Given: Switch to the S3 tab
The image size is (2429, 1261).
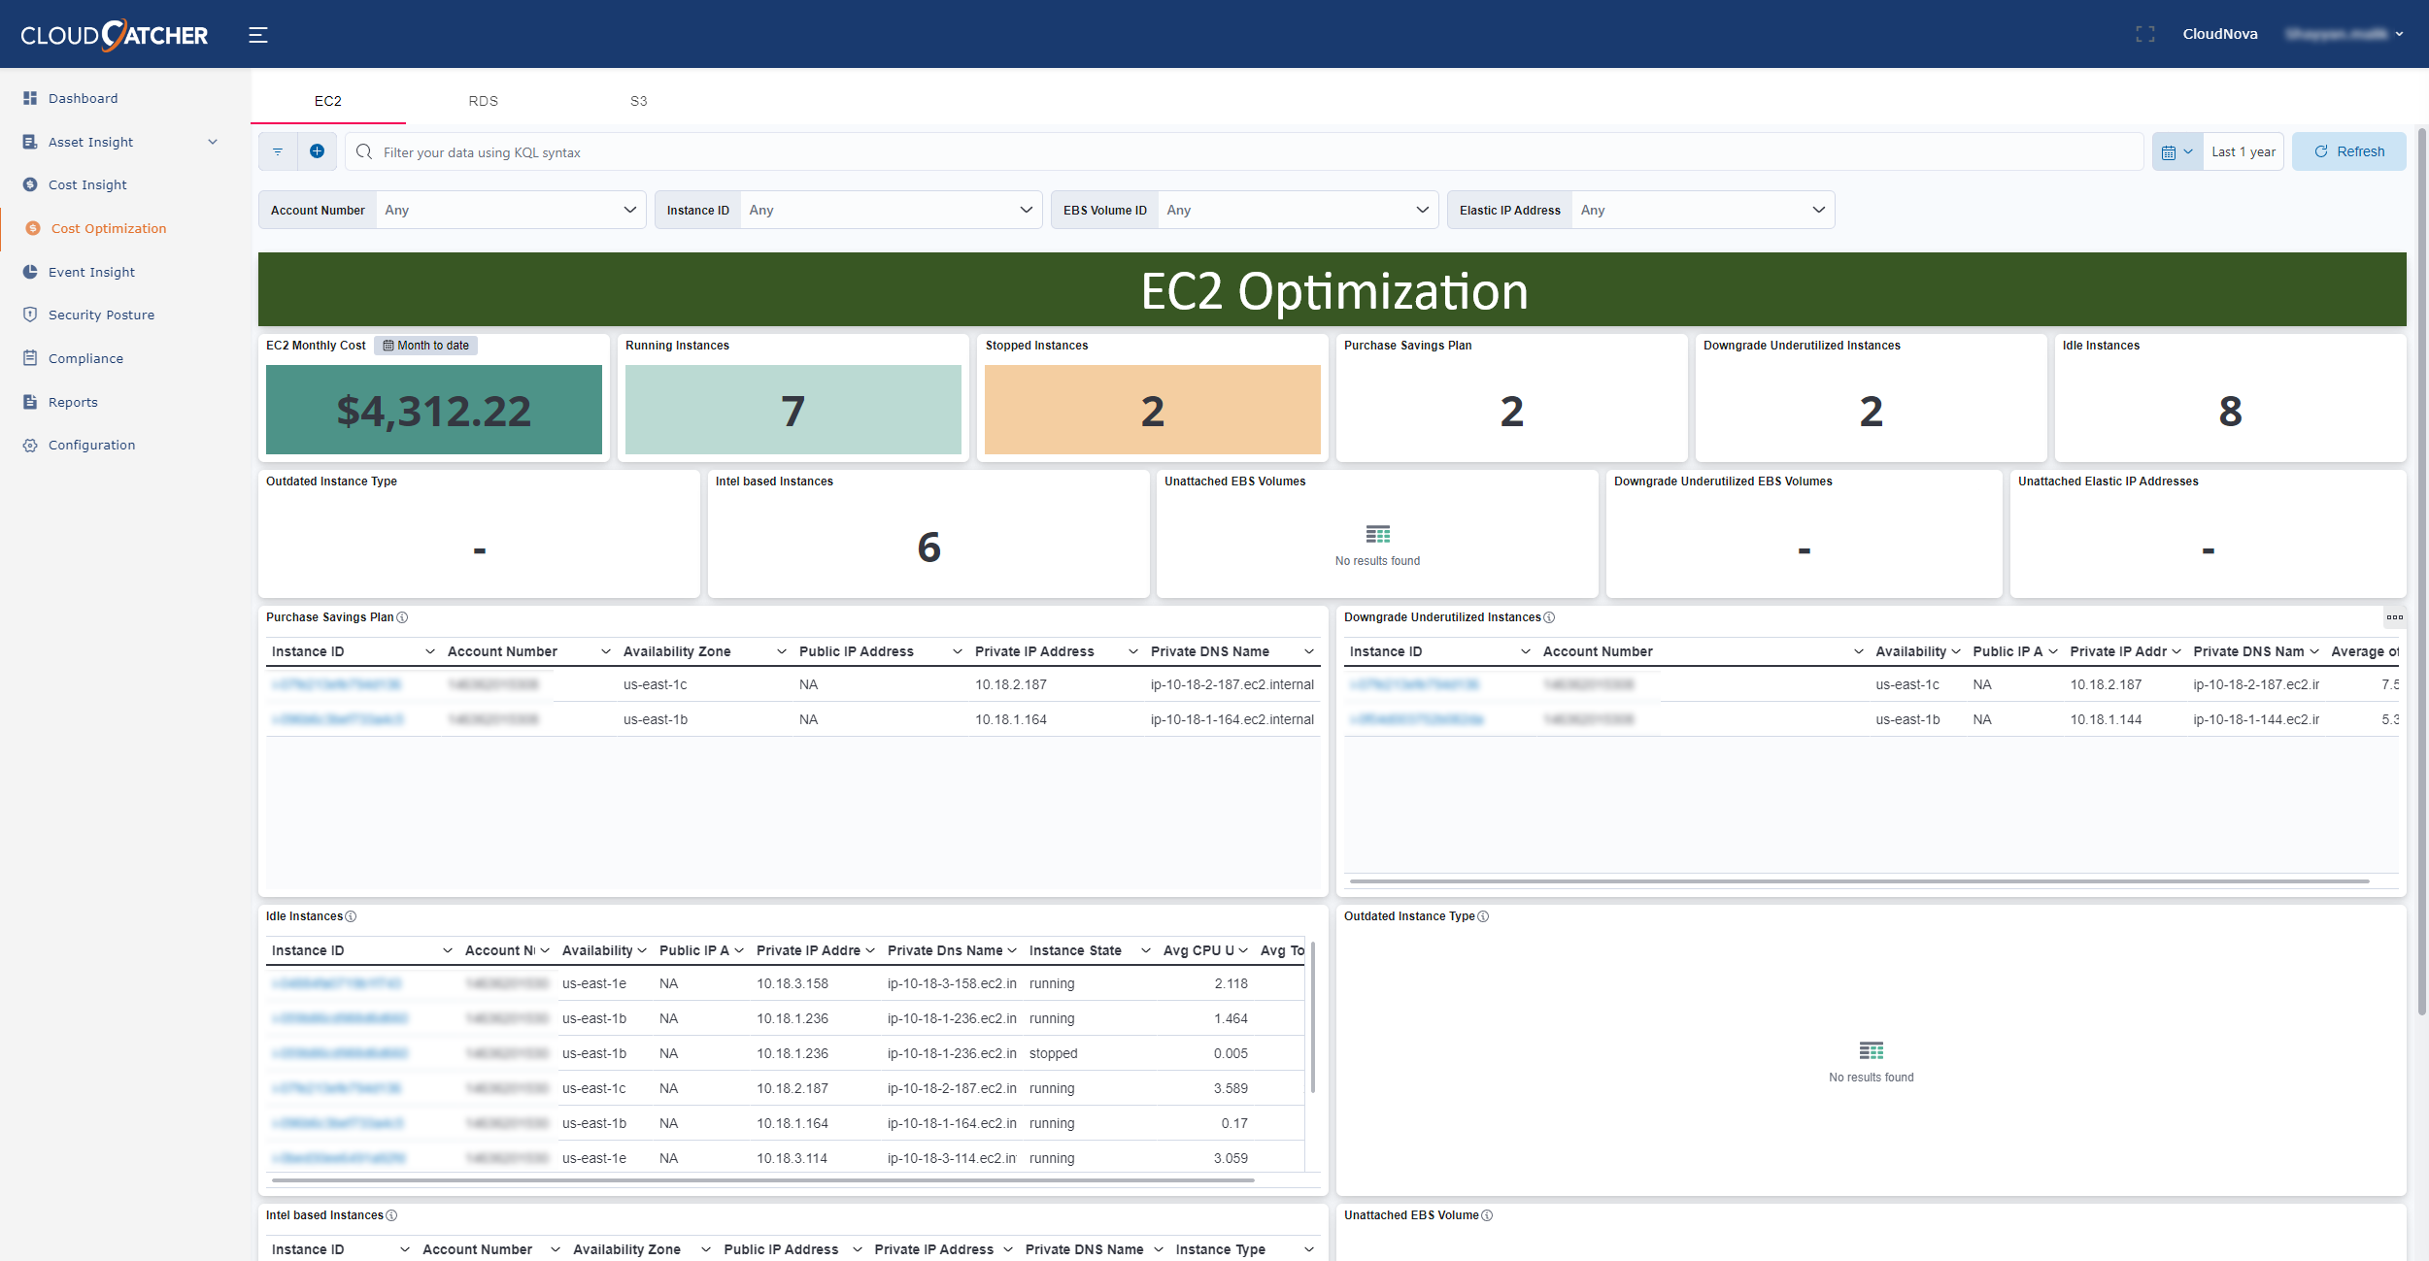Looking at the screenshot, I should tap(638, 101).
